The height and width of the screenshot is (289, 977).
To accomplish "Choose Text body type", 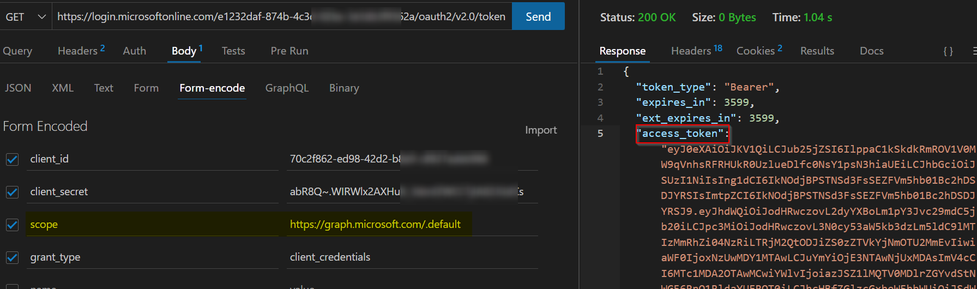I will tap(104, 88).
